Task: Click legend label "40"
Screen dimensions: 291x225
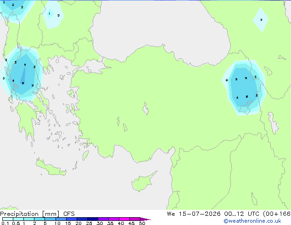Action: (x=121, y=223)
